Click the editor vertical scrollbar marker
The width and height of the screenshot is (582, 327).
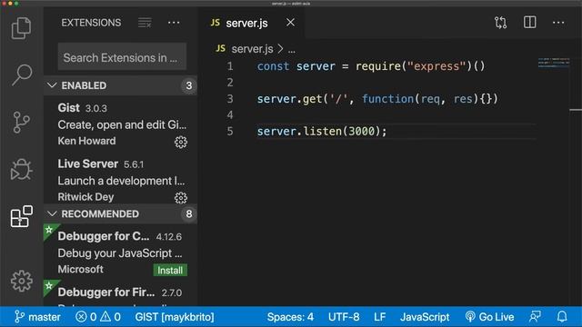tap(576, 110)
